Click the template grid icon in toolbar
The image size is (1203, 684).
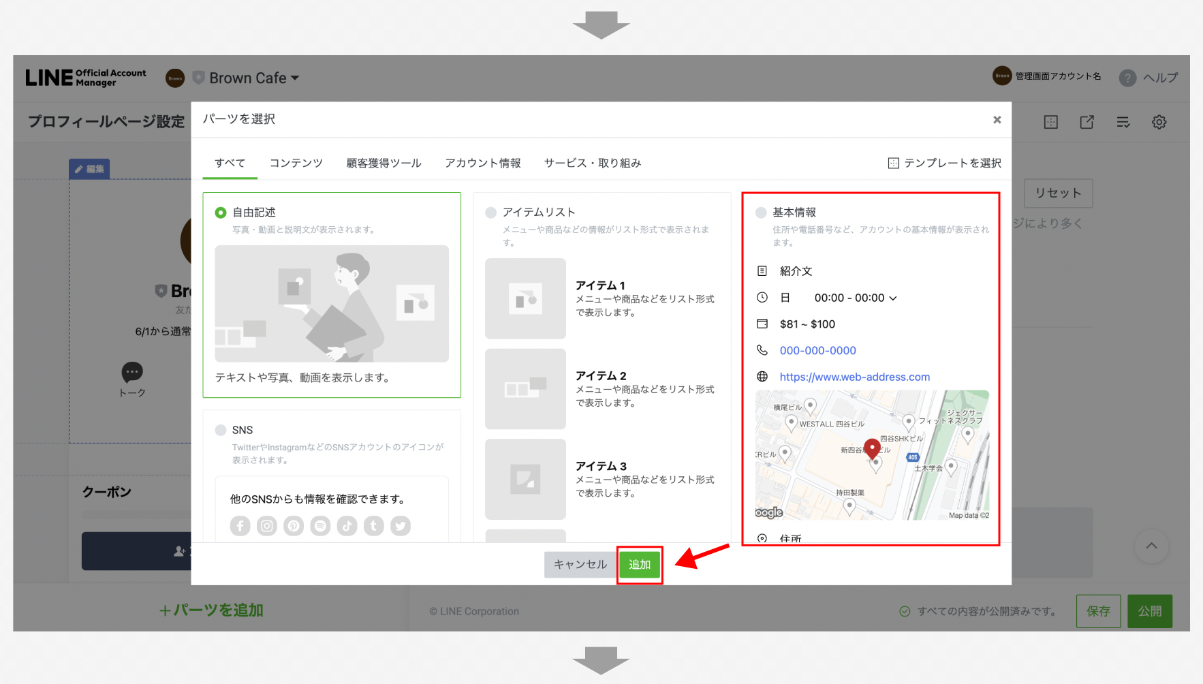coord(1050,122)
